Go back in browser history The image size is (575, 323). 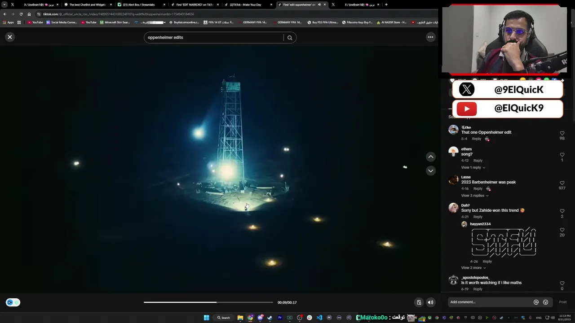5,14
